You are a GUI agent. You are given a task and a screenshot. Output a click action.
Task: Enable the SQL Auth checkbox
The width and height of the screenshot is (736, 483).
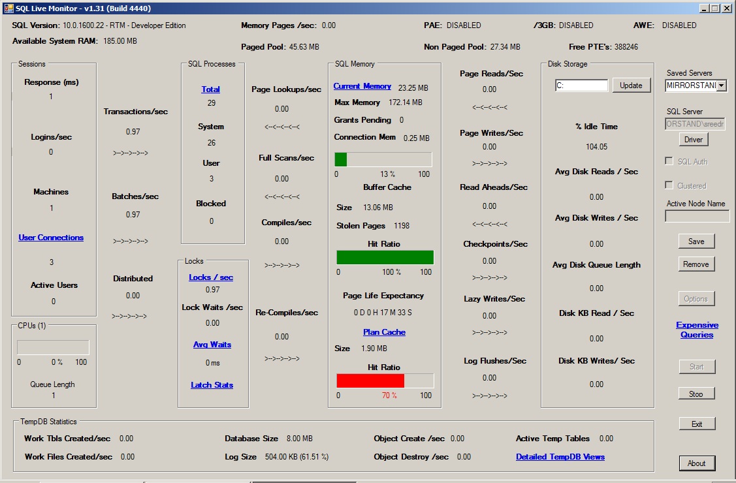click(669, 161)
